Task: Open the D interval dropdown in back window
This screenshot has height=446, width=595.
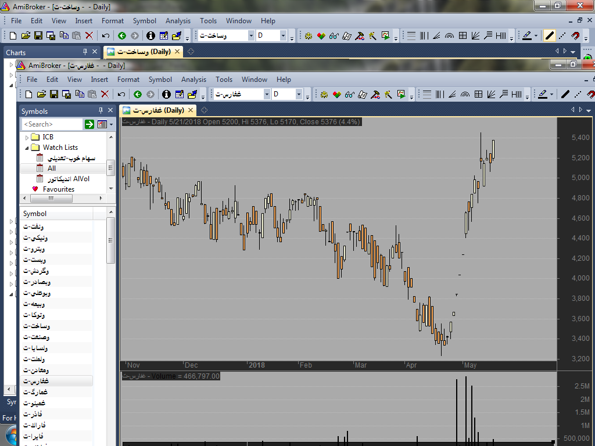Action: click(283, 35)
